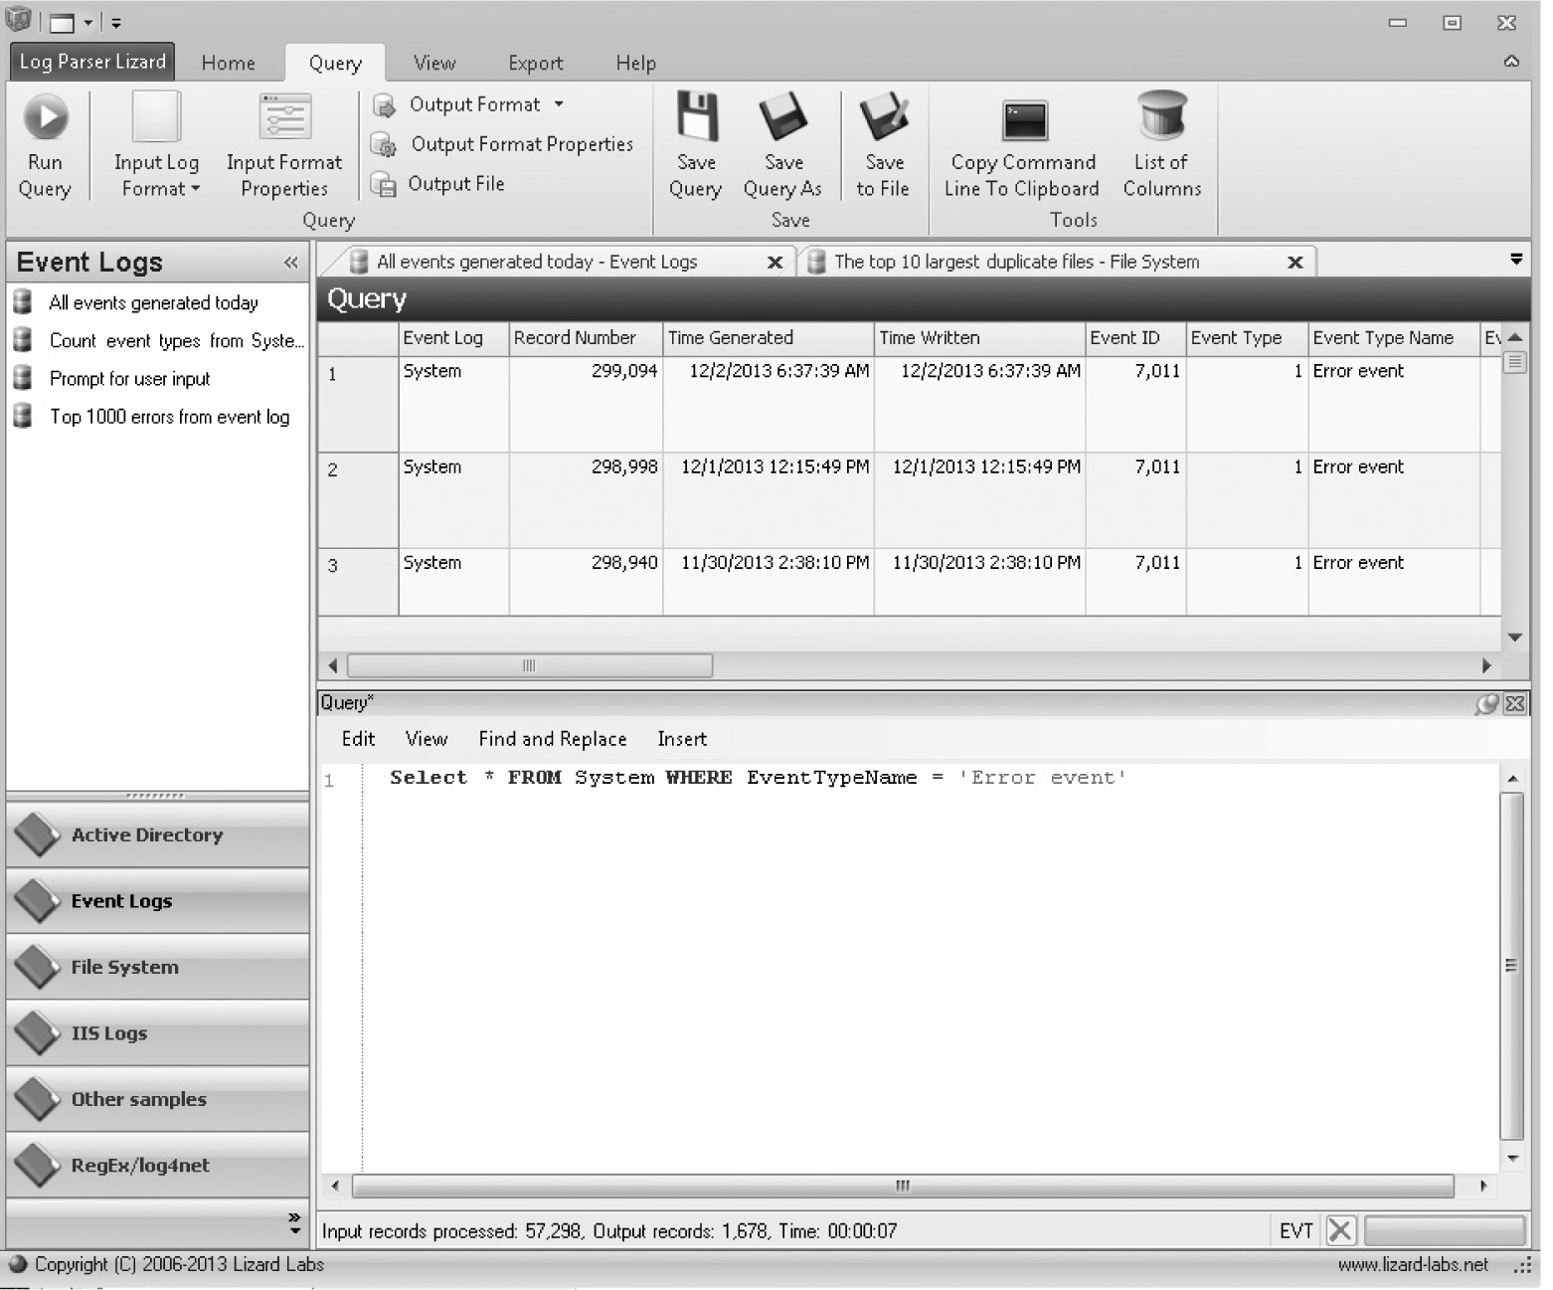Open Active Directory navigation group
This screenshot has width=1553, height=1290.
[x=158, y=835]
